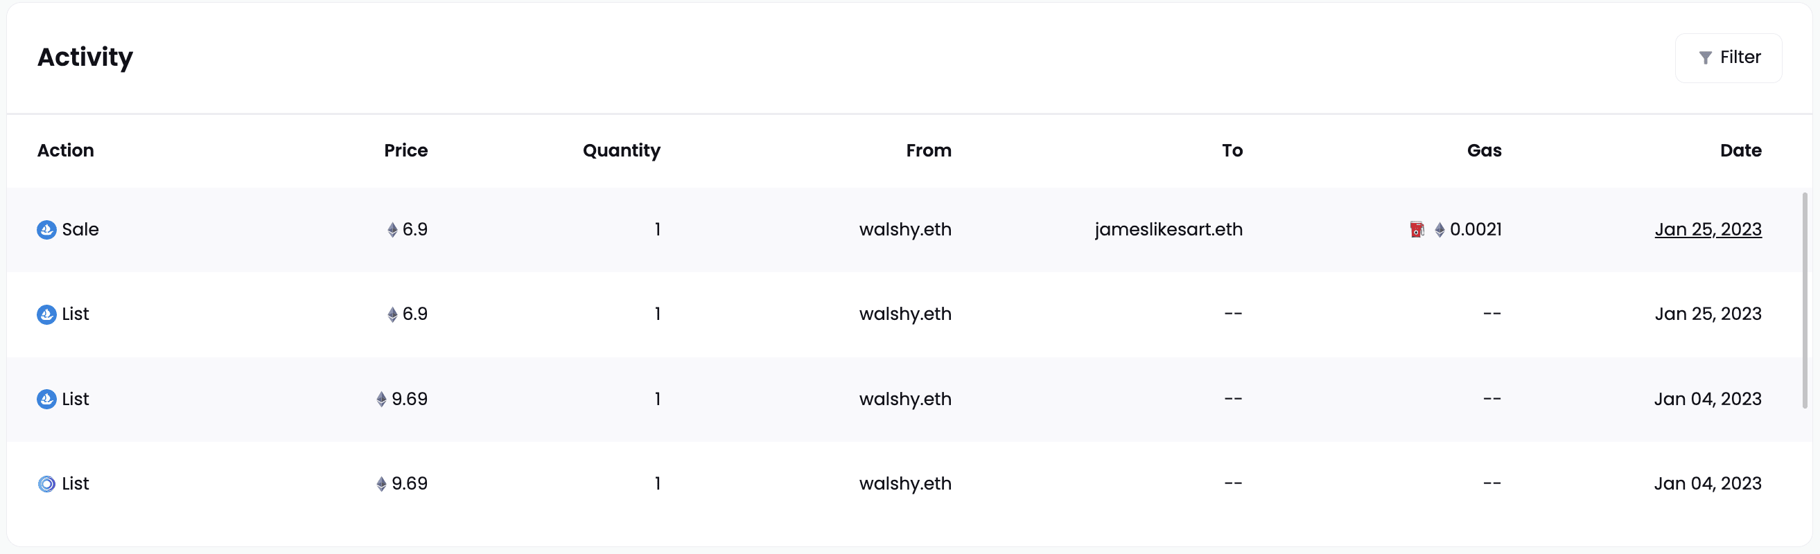Click the Quantity column header

pos(621,150)
